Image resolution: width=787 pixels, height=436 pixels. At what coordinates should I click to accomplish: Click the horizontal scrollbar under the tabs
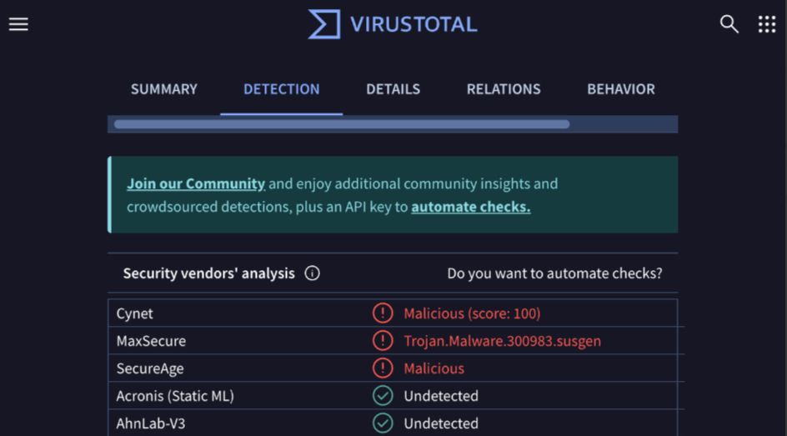342,125
